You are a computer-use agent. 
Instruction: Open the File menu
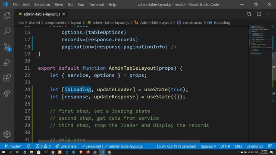[x=16, y=5]
